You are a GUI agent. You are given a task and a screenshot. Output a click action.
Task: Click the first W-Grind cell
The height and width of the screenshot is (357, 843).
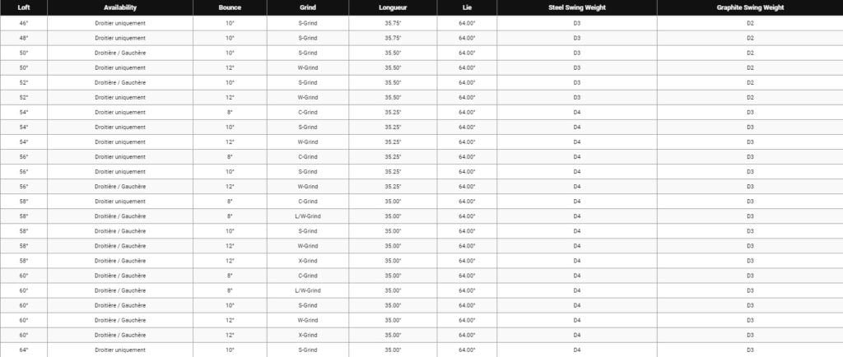pyautogui.click(x=308, y=67)
